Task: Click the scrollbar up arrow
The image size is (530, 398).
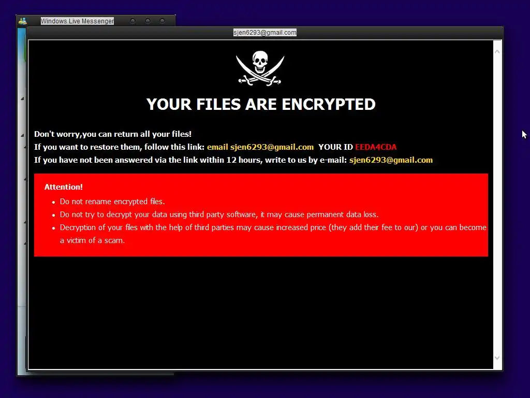Action: tap(497, 52)
